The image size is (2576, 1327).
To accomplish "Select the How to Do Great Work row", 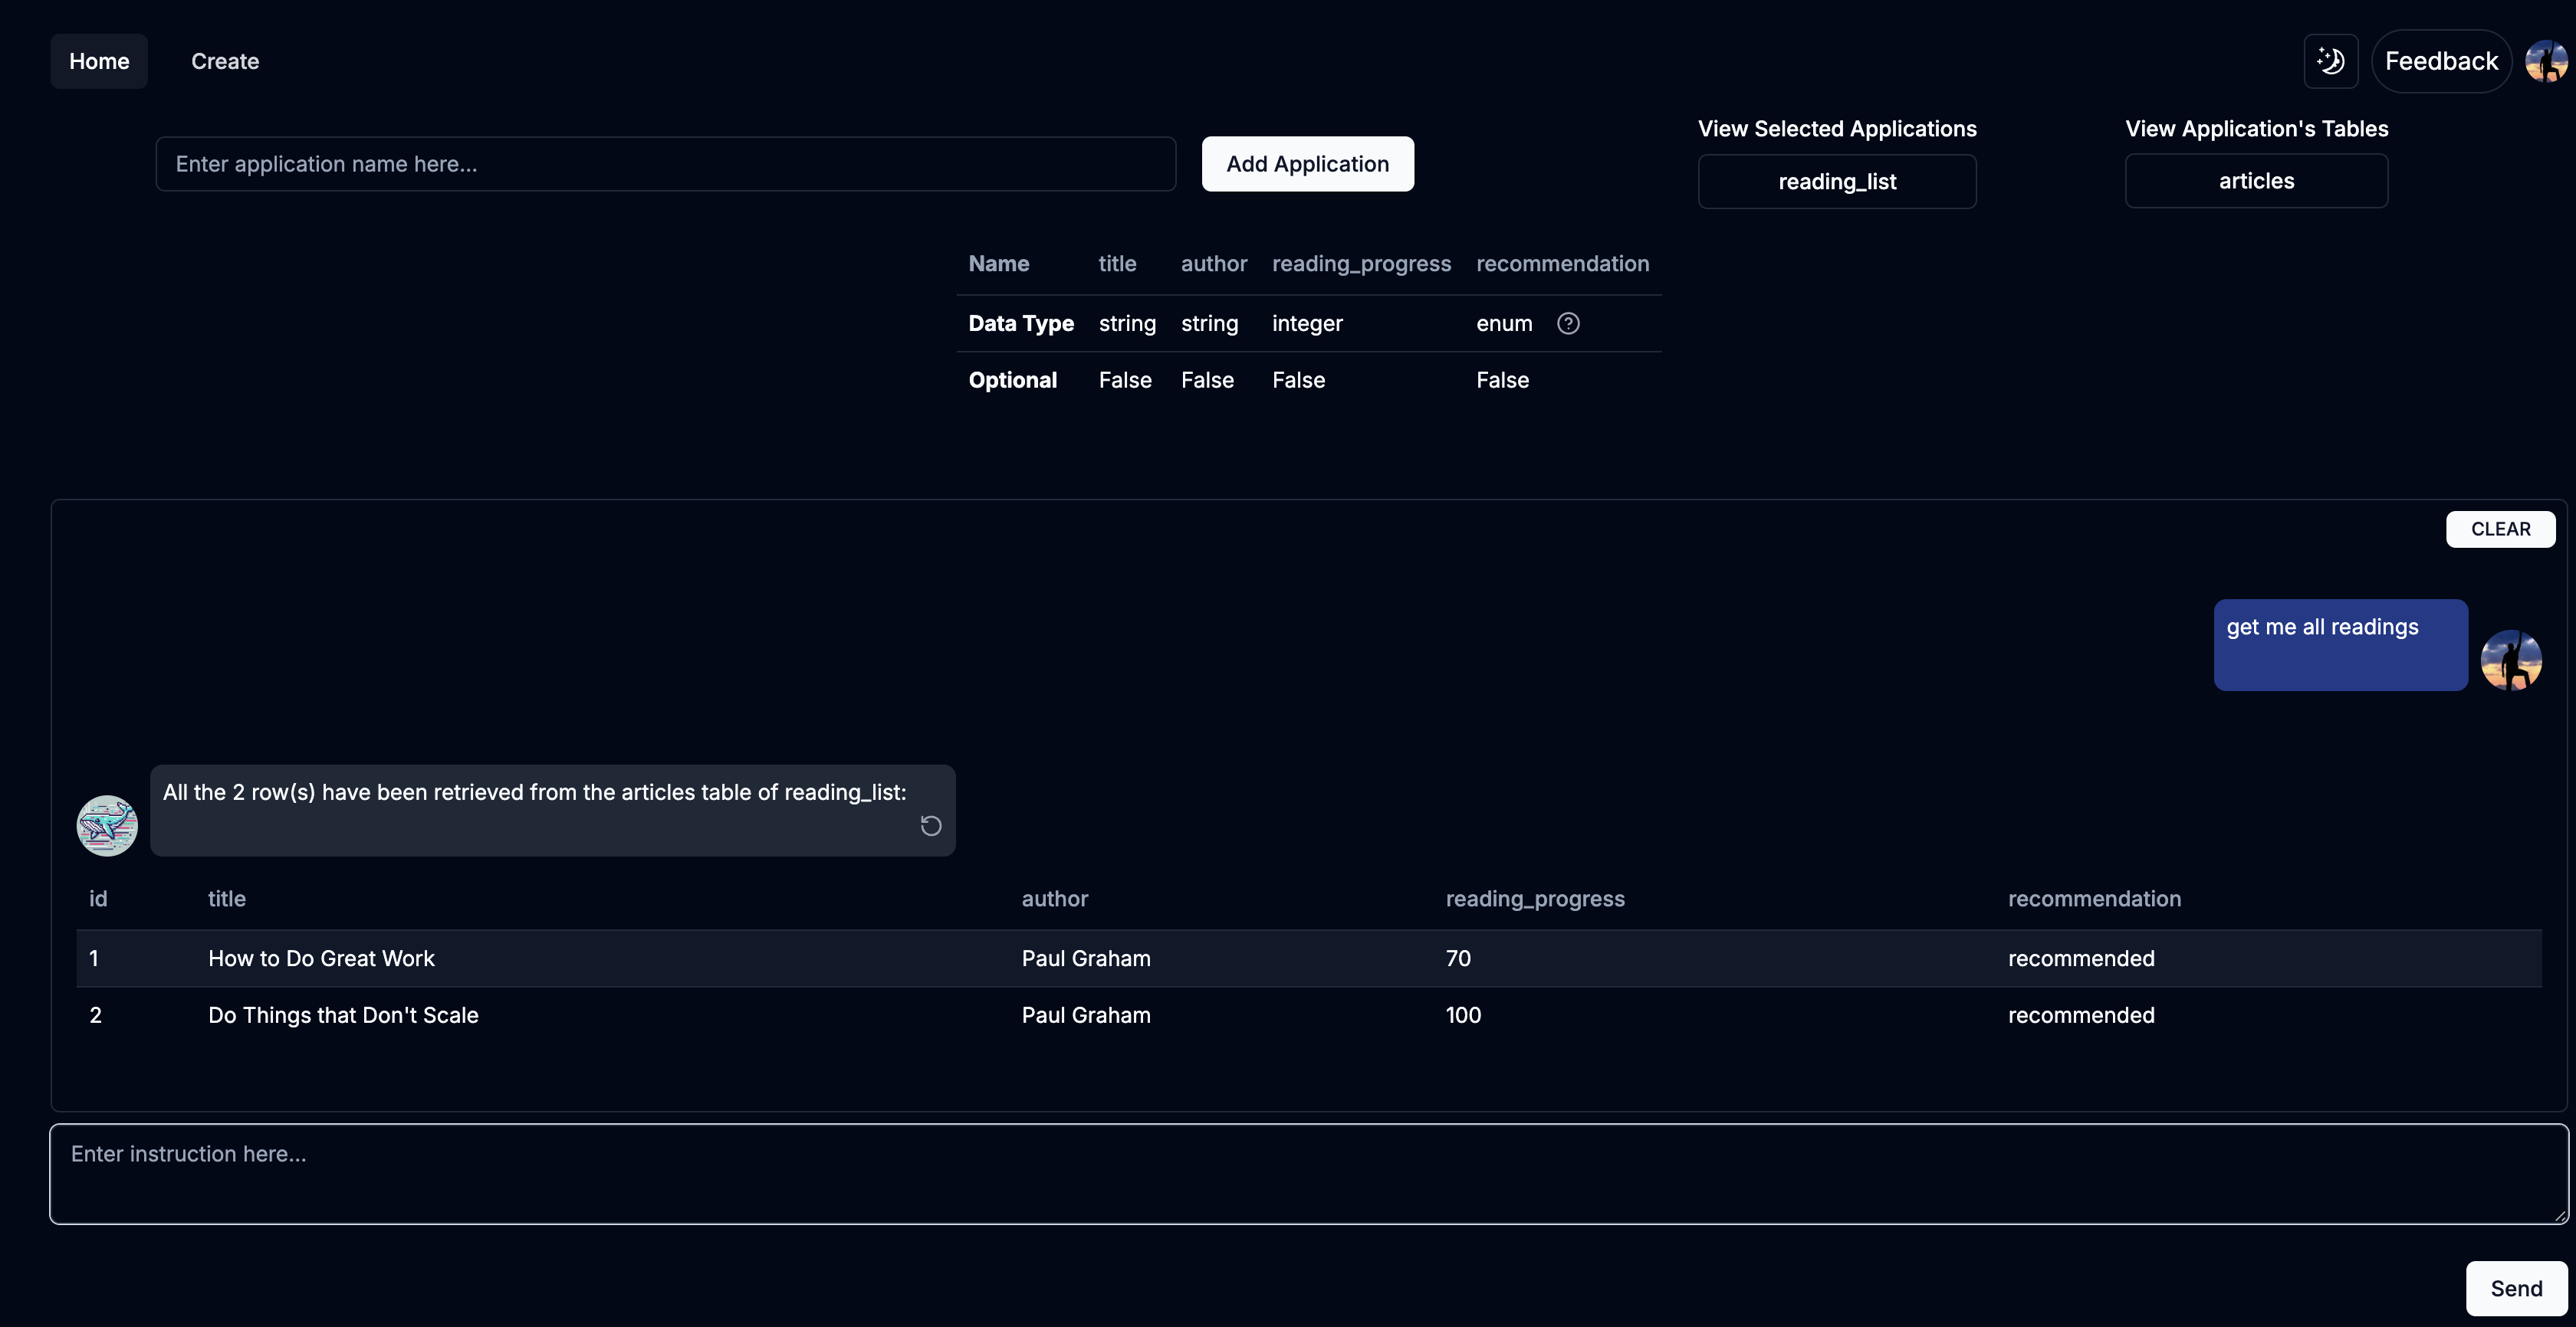I will 321,958.
